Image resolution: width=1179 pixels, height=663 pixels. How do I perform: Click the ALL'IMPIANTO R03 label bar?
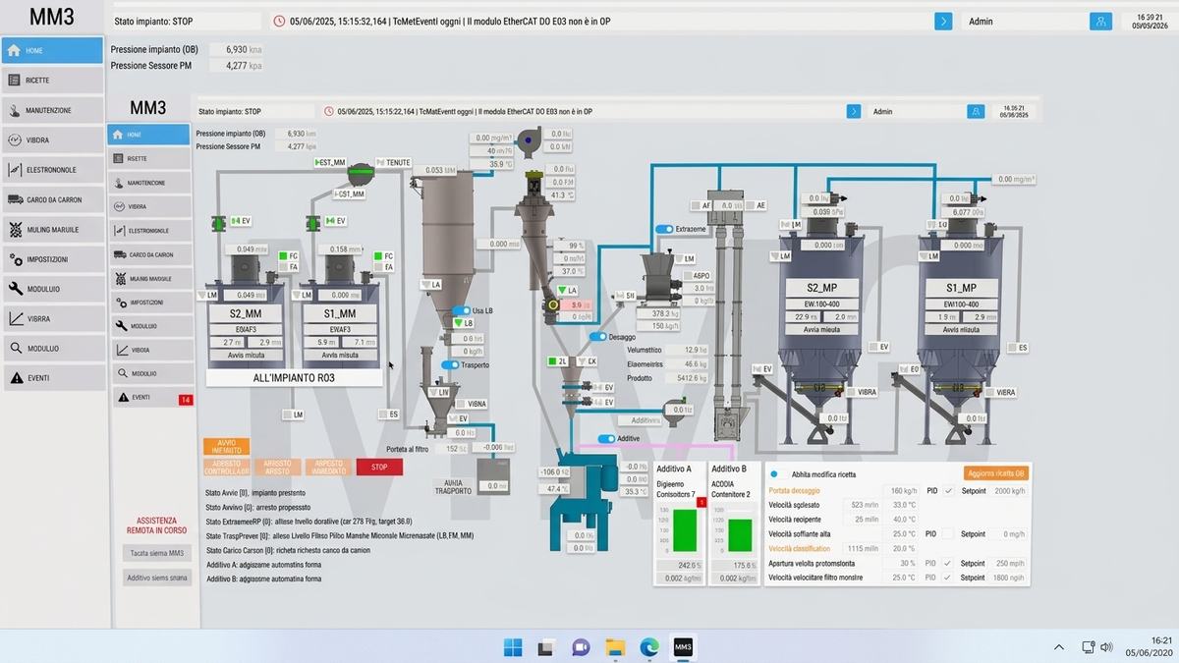pyautogui.click(x=295, y=377)
